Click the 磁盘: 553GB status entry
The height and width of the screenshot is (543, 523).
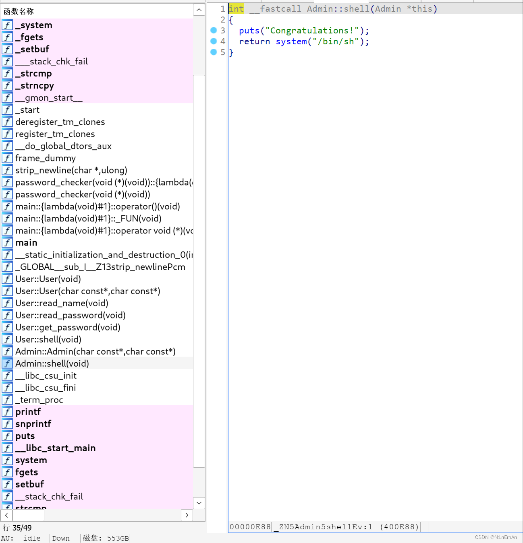point(106,538)
